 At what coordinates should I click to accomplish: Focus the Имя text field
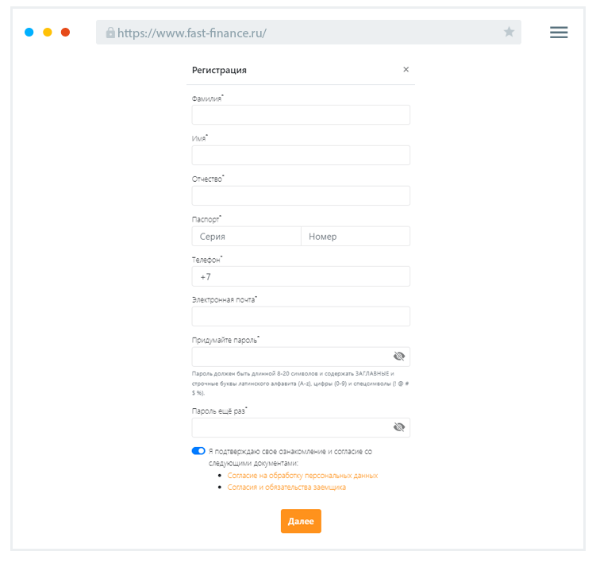click(x=301, y=156)
